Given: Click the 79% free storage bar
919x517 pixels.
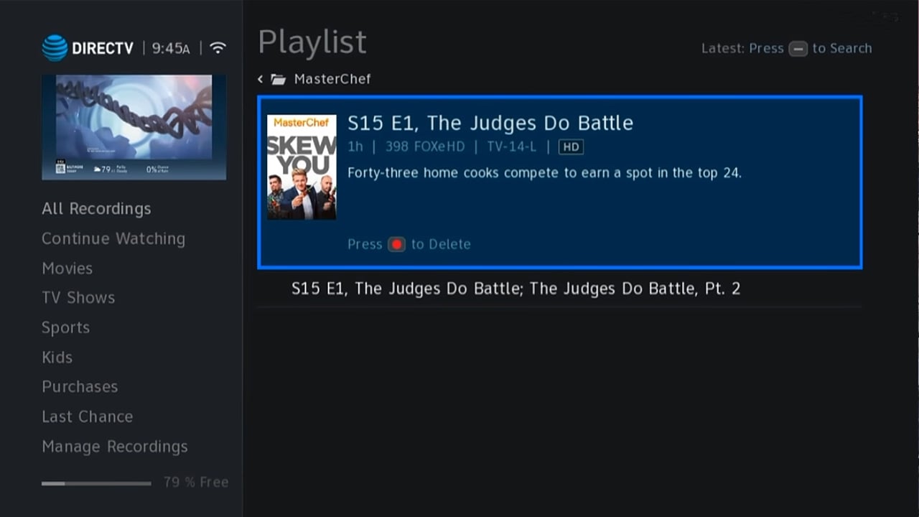Looking at the screenshot, I should (96, 483).
